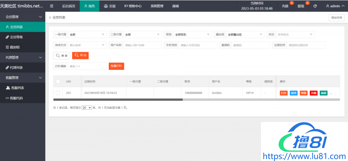Switch to the 交易 top tab
The image size is (348, 161).
tap(110, 6)
